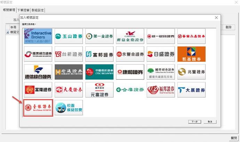The height and width of the screenshot is (142, 240).
Task: Click the 取消 cancel button
Action: 210,122
